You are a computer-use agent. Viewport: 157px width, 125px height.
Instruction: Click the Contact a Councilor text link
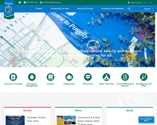13,84
